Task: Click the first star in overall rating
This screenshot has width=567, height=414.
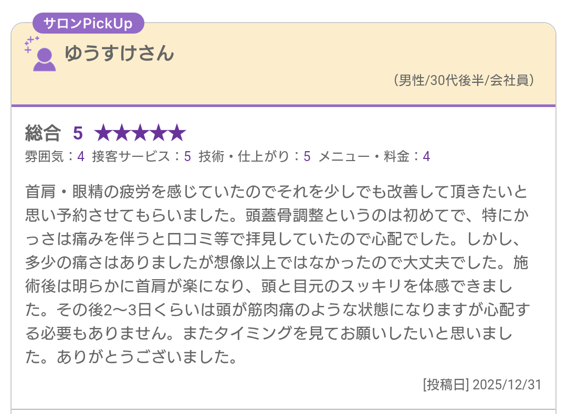Action: [103, 133]
